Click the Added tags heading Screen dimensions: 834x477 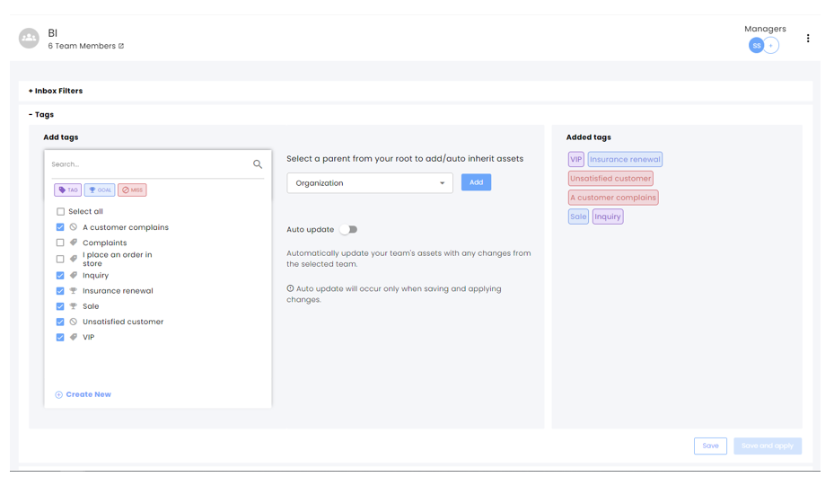click(x=588, y=137)
